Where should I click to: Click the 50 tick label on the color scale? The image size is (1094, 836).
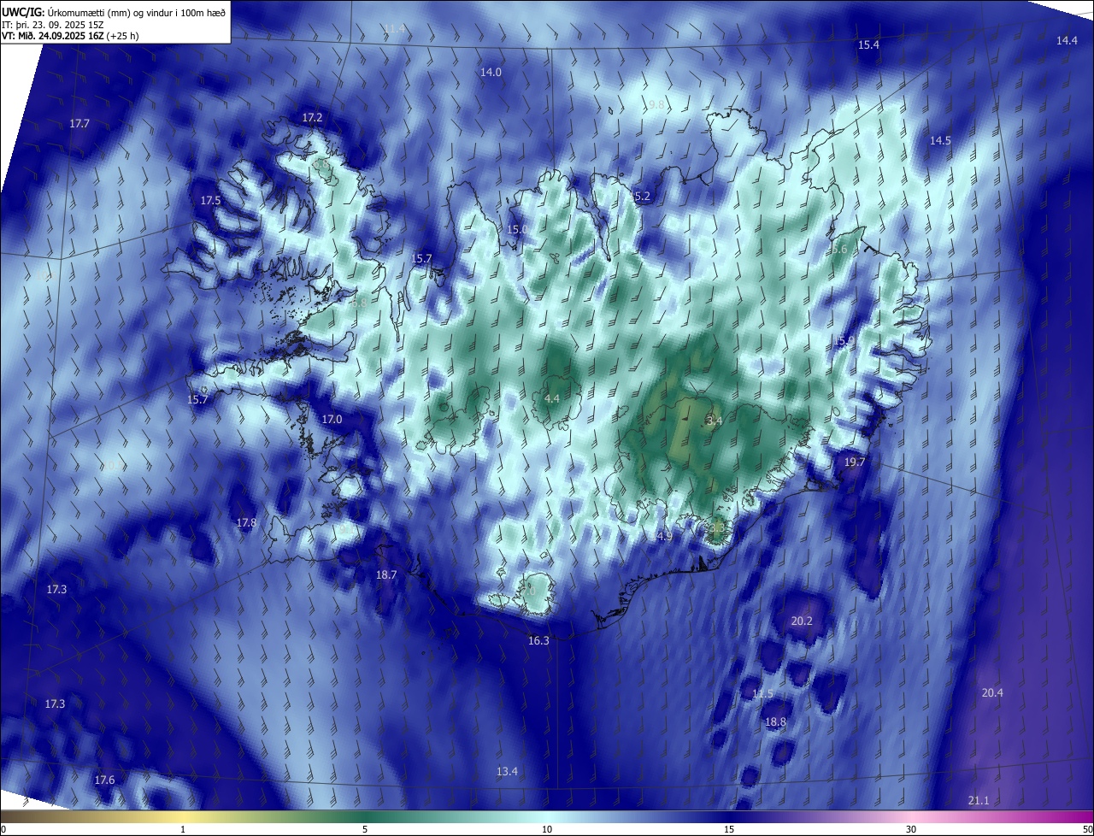(x=1087, y=830)
